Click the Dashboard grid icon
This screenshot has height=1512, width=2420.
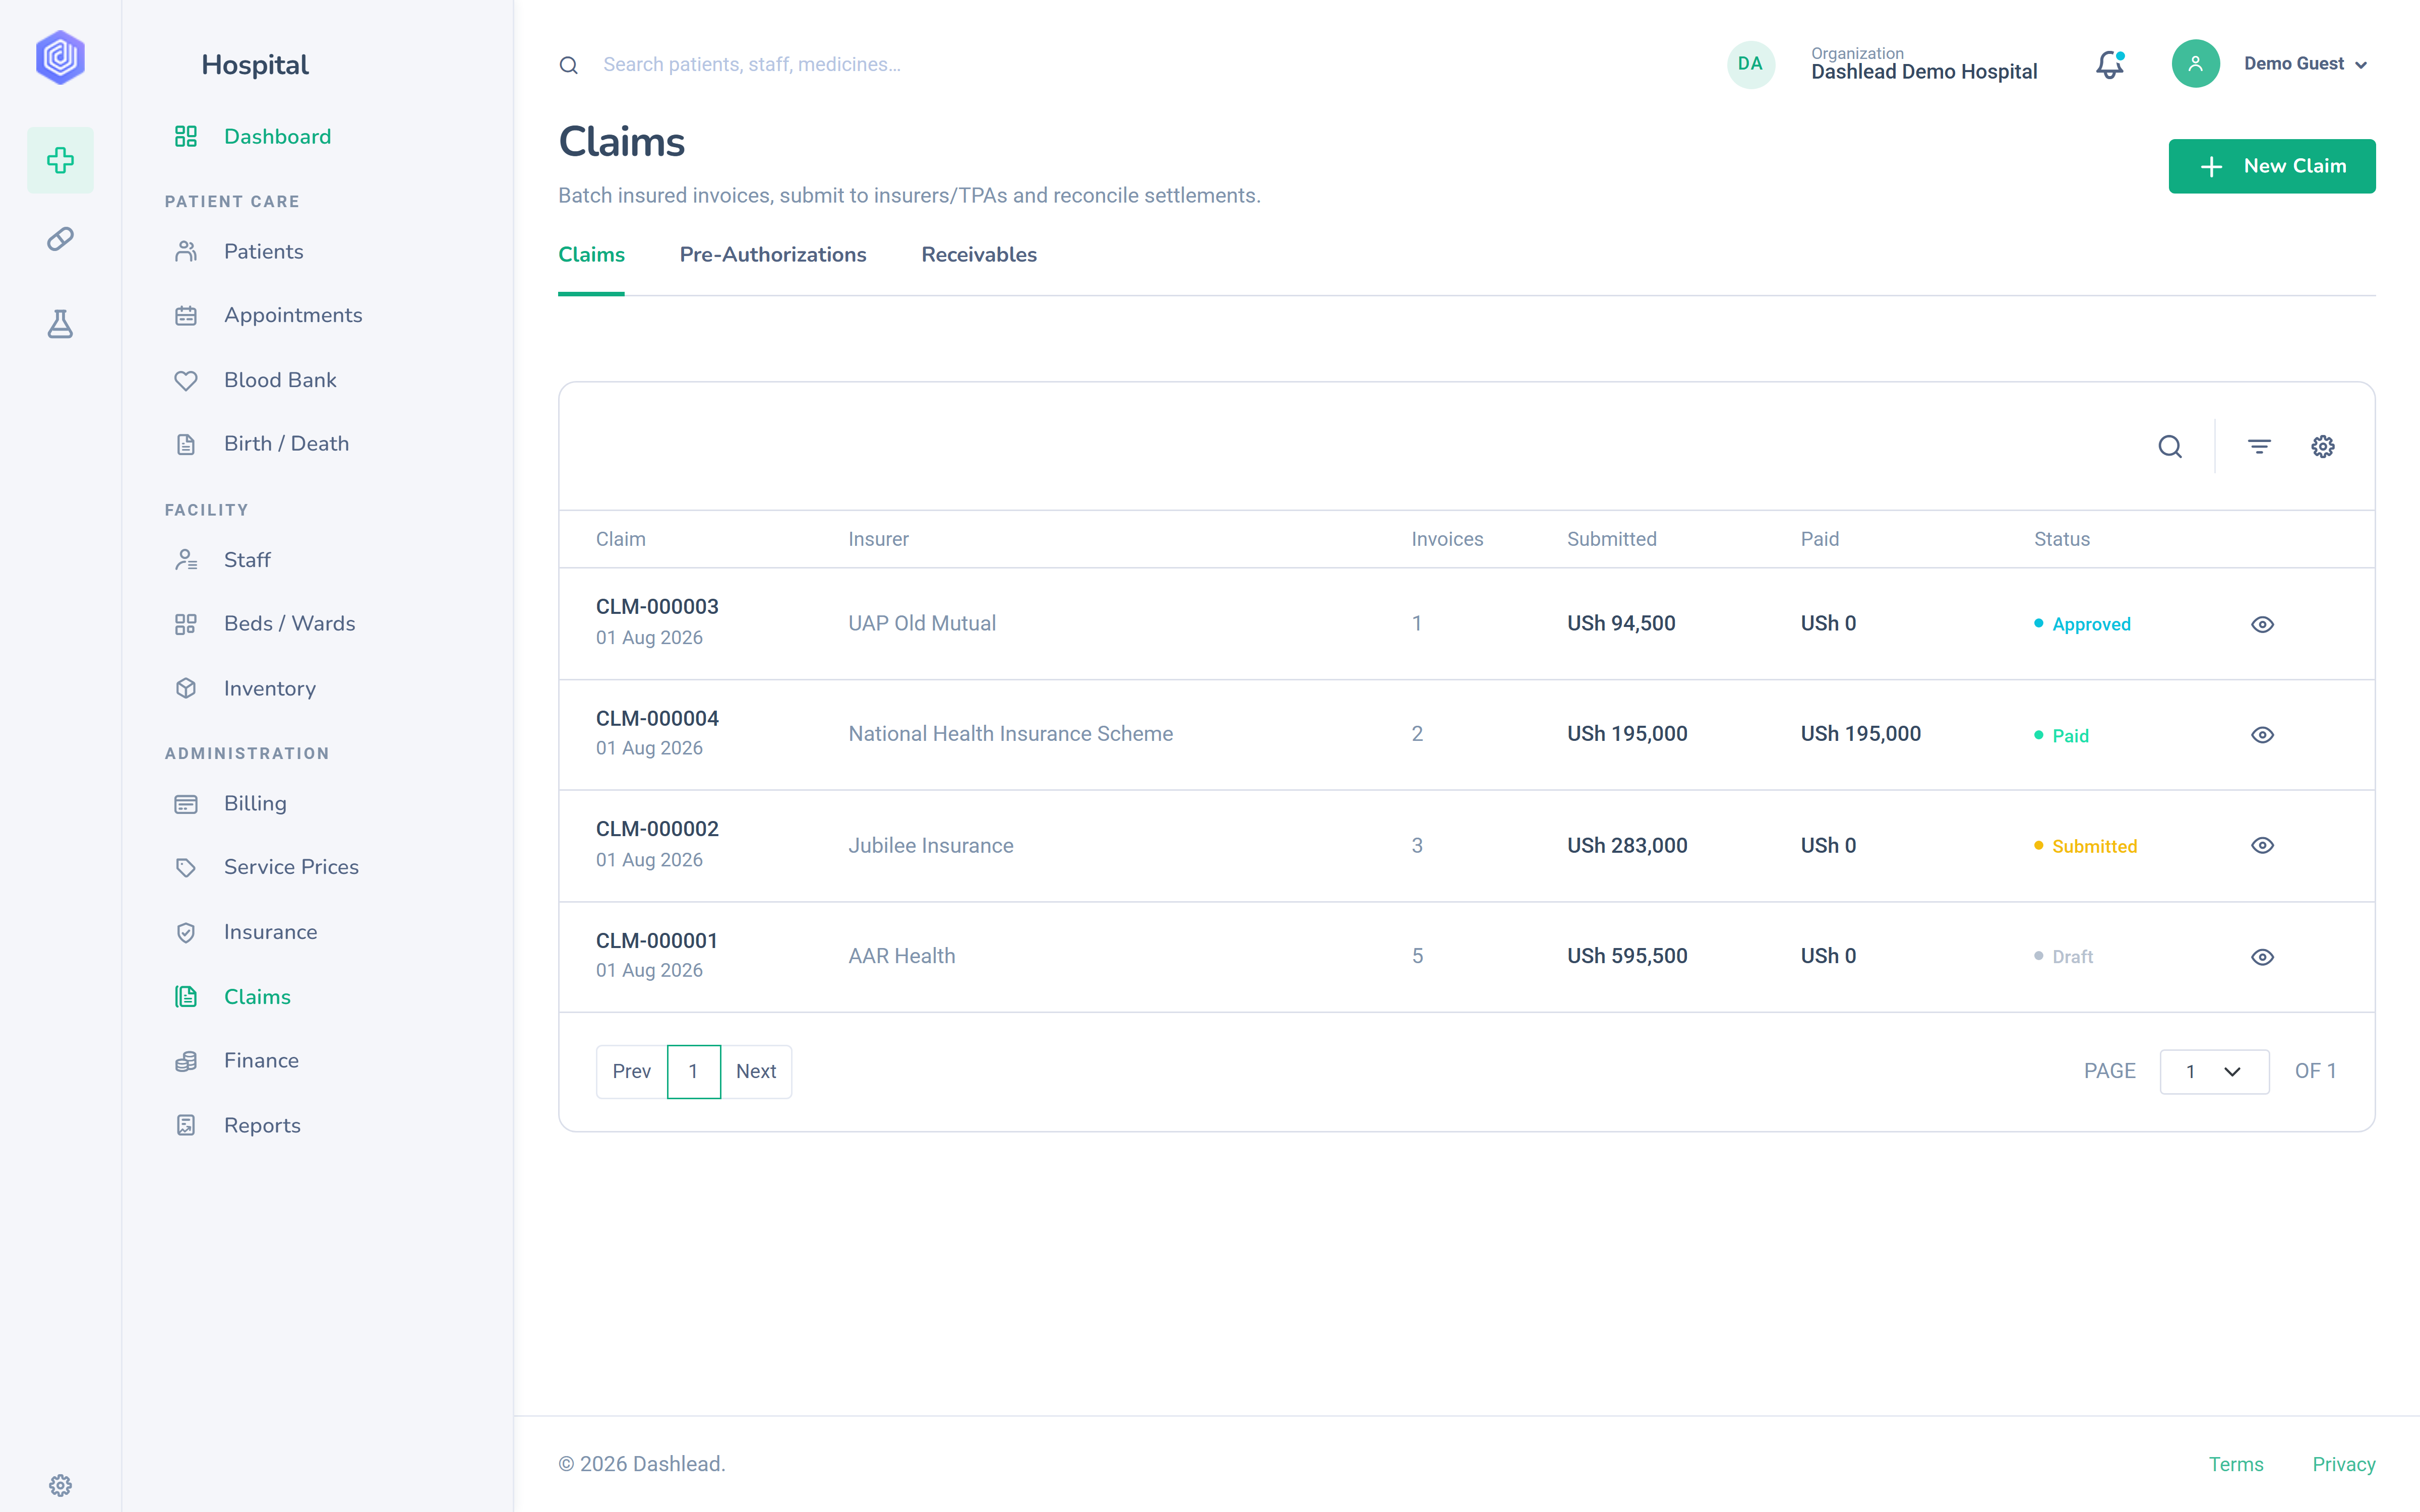point(186,136)
